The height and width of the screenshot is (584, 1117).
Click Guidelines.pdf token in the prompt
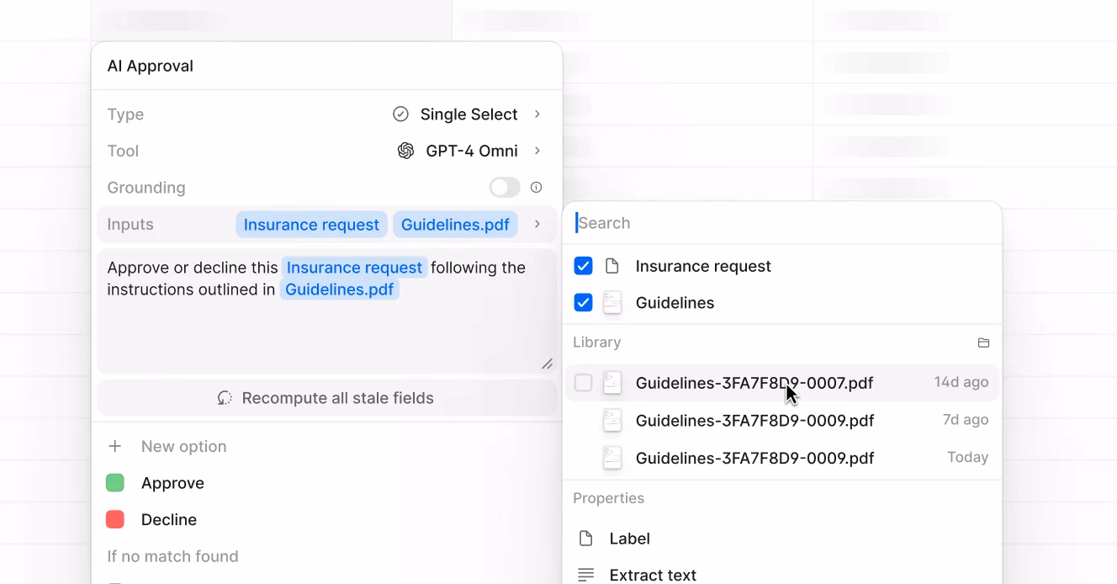click(340, 289)
